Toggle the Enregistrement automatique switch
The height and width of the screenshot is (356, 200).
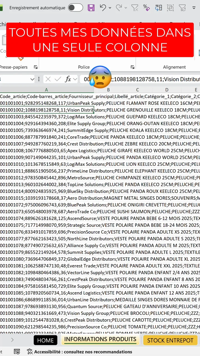click(x=75, y=8)
